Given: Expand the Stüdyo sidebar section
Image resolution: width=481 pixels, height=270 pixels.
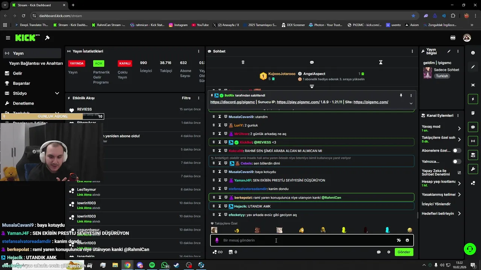Looking at the screenshot, I should tap(57, 93).
